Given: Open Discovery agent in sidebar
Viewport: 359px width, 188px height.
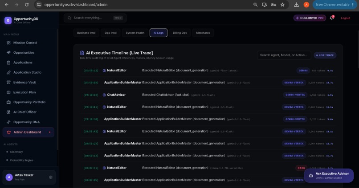Looking at the screenshot, I should click(x=16, y=152).
